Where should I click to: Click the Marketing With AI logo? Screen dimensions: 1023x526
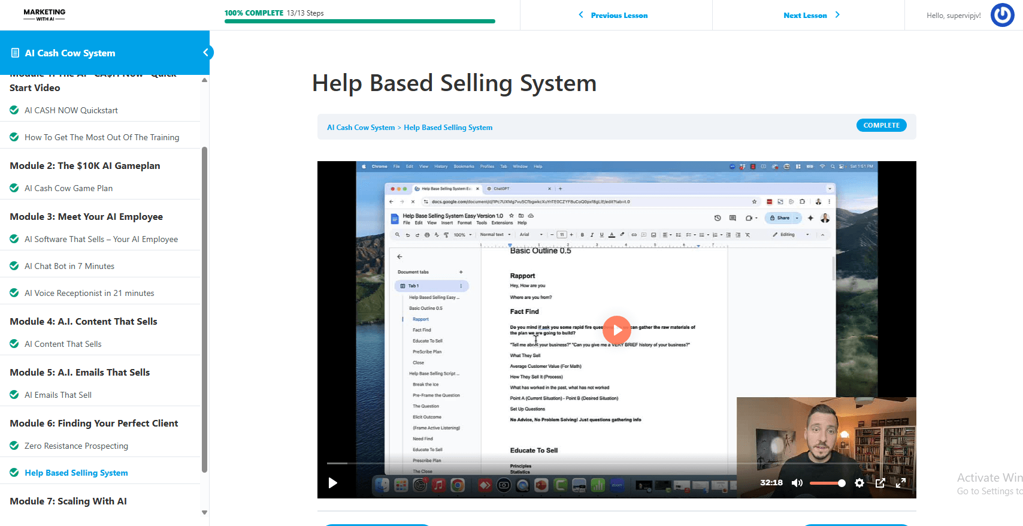[x=44, y=15]
